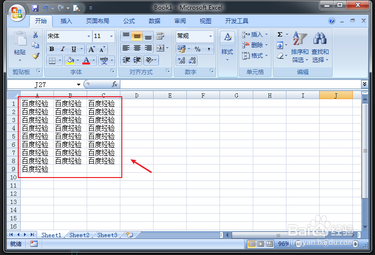
Task: Align text to top of cell
Action: click(x=126, y=36)
